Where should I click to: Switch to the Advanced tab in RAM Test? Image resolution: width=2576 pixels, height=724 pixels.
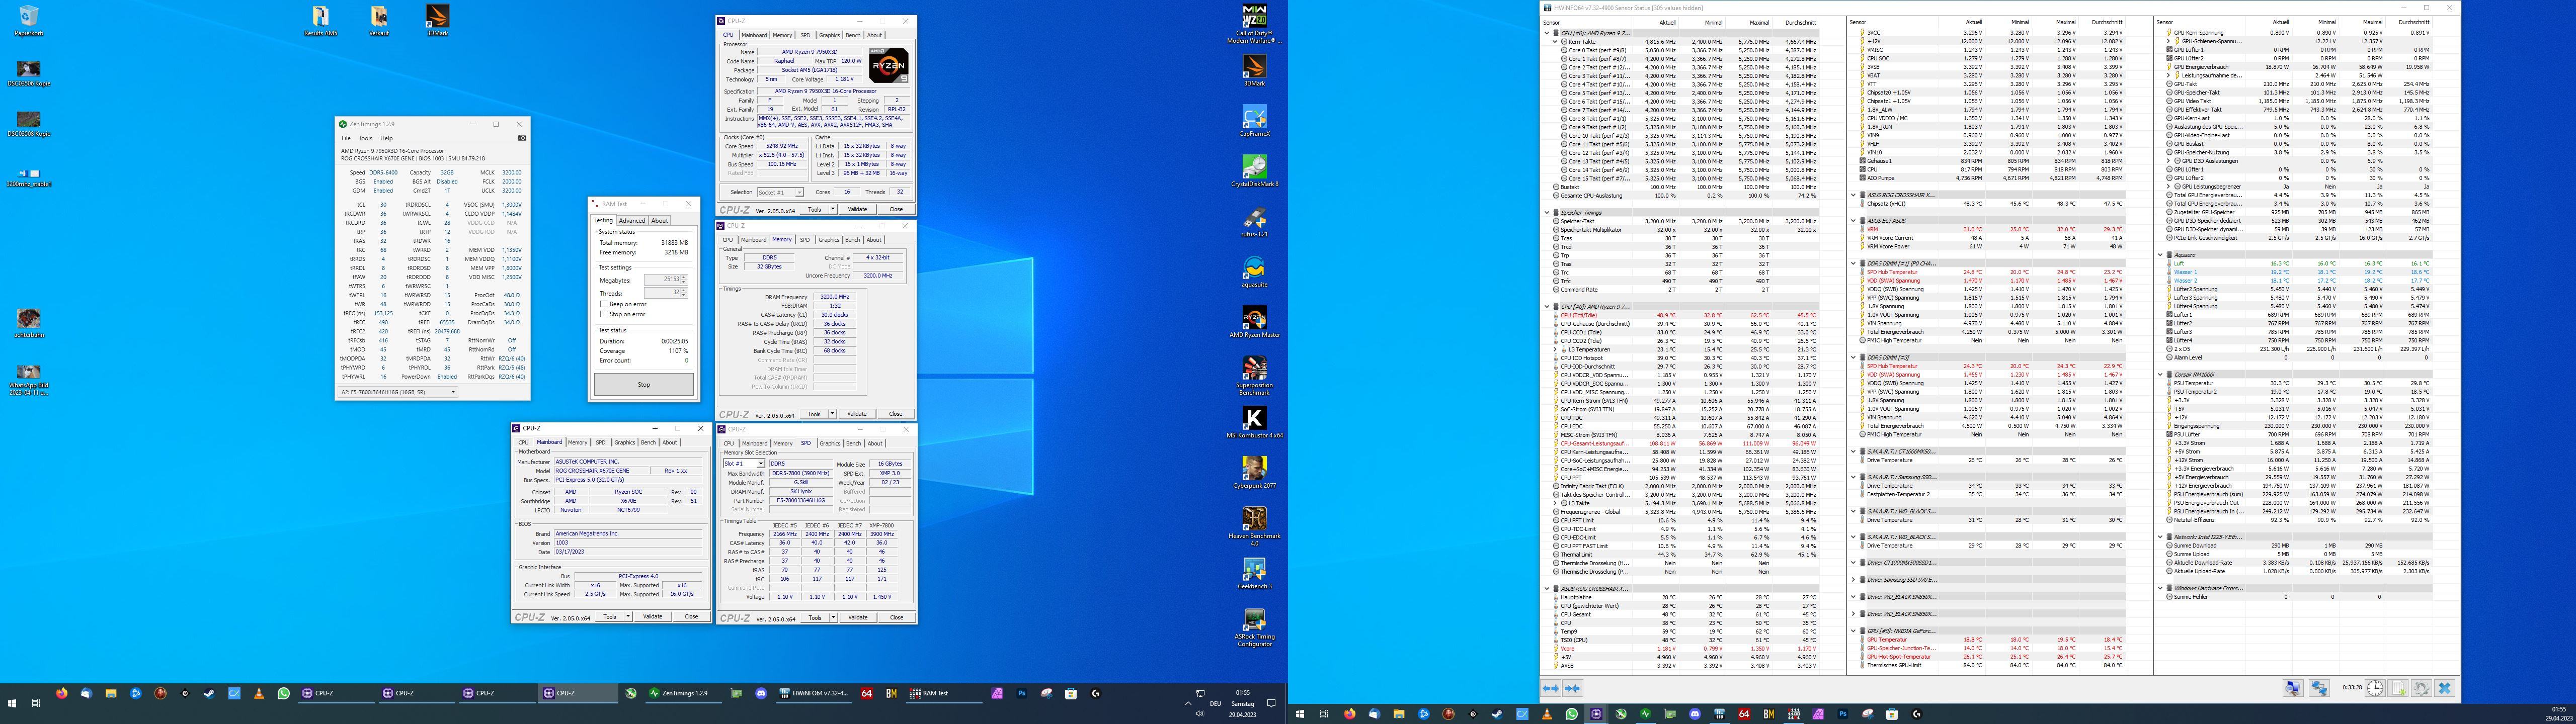[632, 221]
